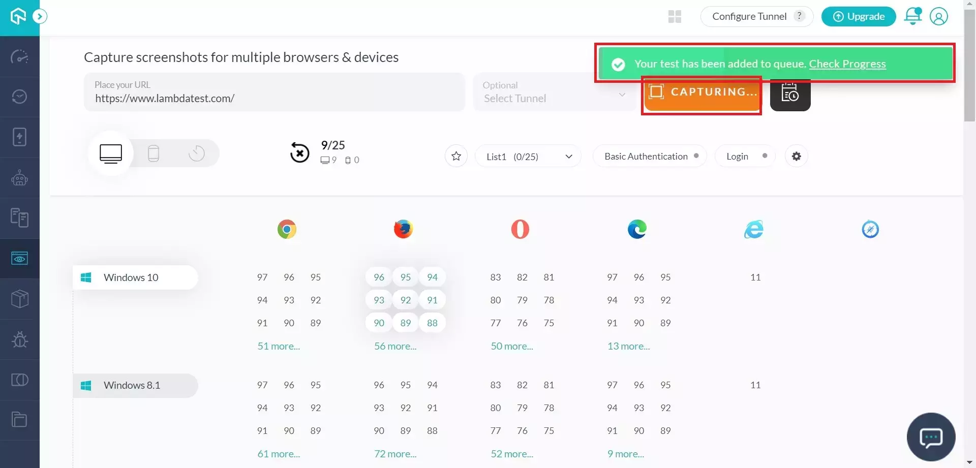Toggle Basic Authentication option
This screenshot has height=468, width=976.
(649, 157)
